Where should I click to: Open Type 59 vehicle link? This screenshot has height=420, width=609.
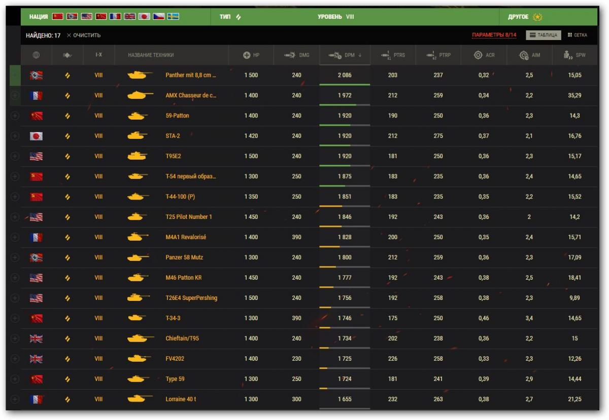pos(175,379)
